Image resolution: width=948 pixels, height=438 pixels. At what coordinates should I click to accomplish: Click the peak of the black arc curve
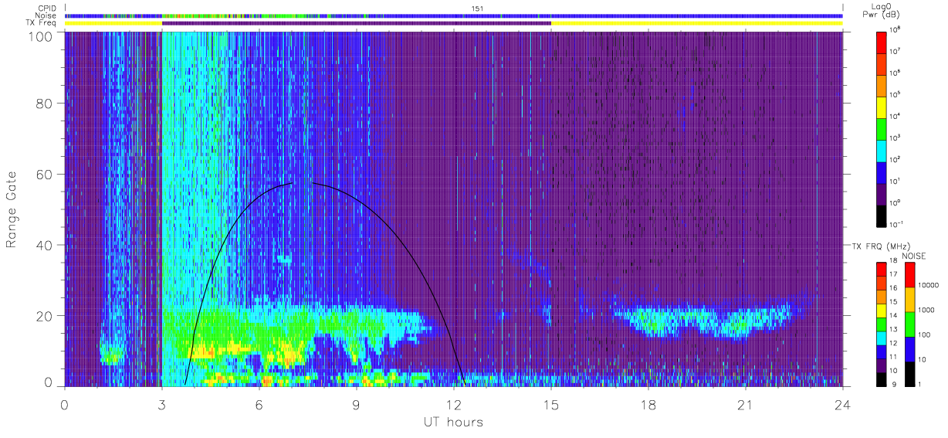[x=303, y=183]
